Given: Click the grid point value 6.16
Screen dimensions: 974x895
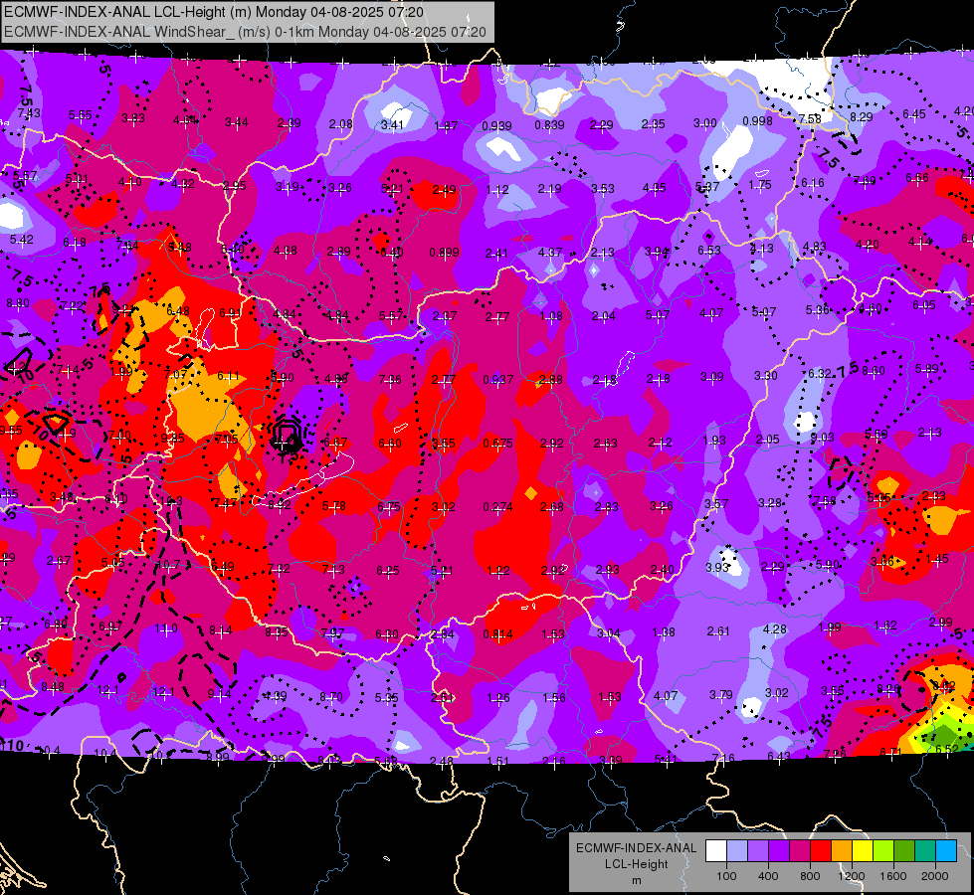Looking at the screenshot, I should [x=813, y=183].
